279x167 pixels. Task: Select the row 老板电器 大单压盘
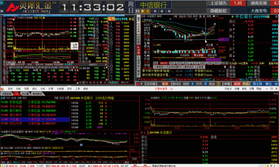[x=35, y=102]
